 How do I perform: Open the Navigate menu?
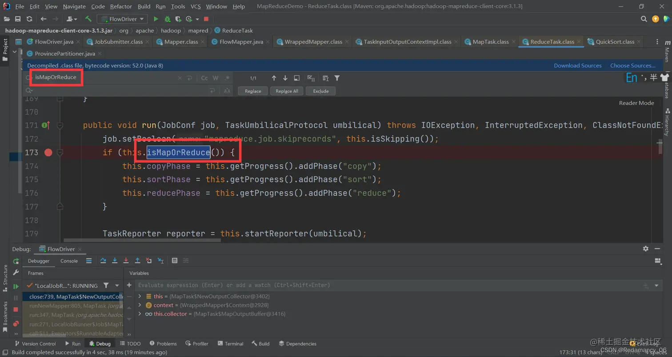coord(75,6)
